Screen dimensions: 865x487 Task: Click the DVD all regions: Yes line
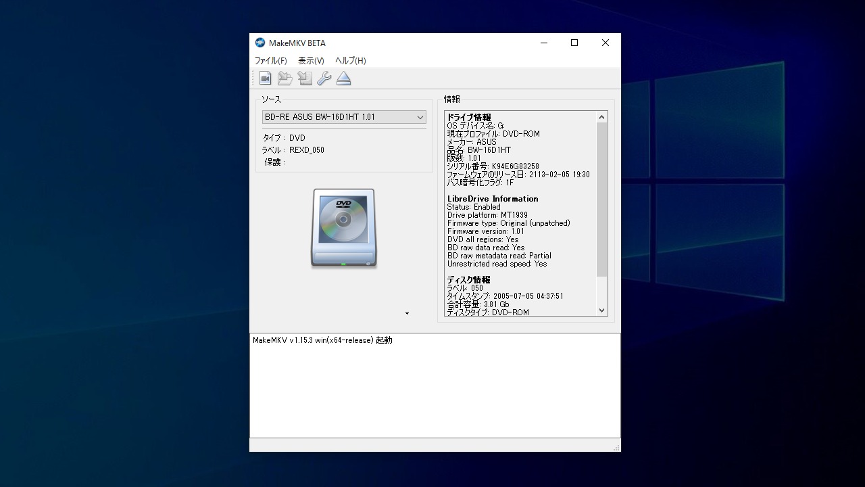coord(483,239)
